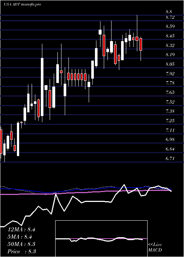Click the 6.98 price axis label
Screen dimensions: 184x257
[x=170, y=140]
